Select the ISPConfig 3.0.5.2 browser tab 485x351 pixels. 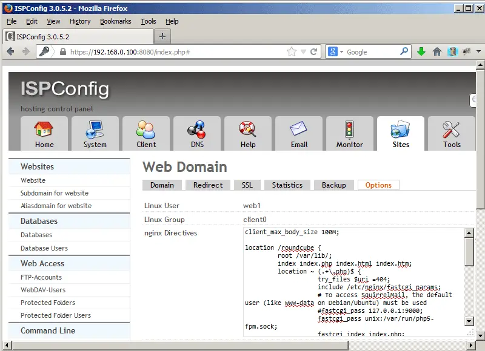click(x=78, y=37)
